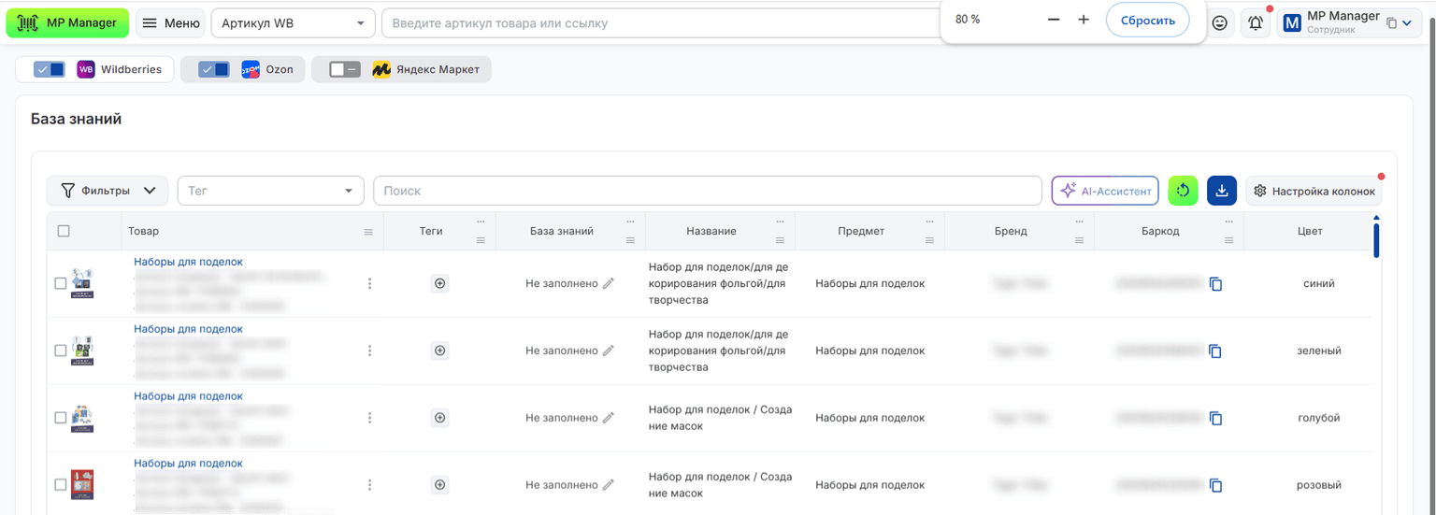Click the product thumbnail in синий row
The width and height of the screenshot is (1436, 515).
82,283
